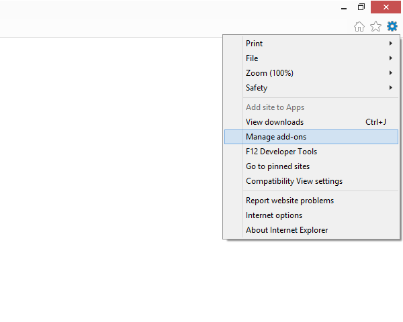Click the Home icon in toolbar
The image size is (403, 322).
(x=359, y=26)
